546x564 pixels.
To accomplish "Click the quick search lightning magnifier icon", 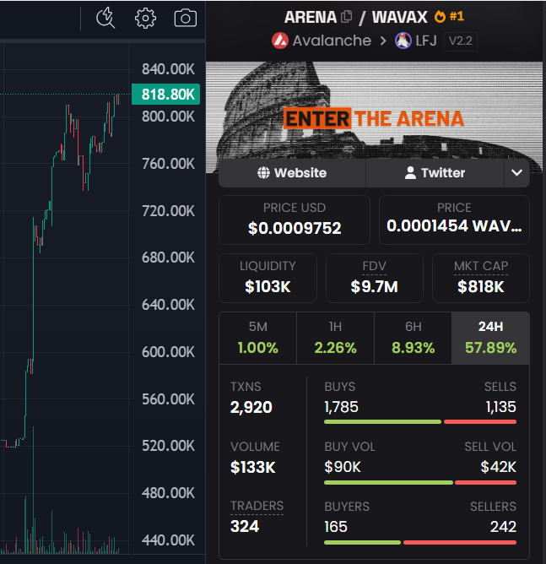I will point(105,18).
